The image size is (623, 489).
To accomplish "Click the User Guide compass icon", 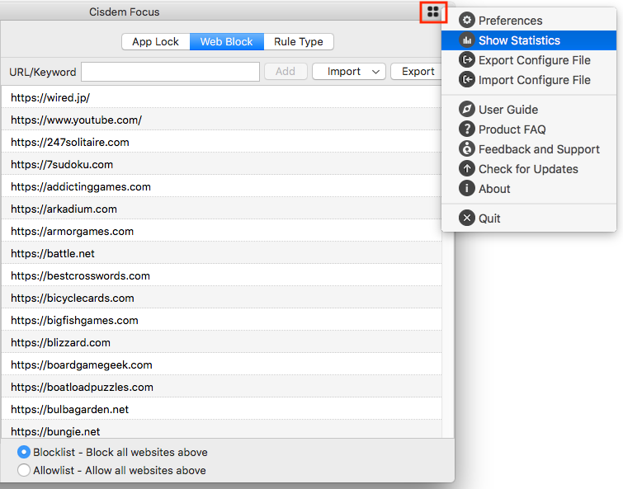I will click(x=467, y=110).
